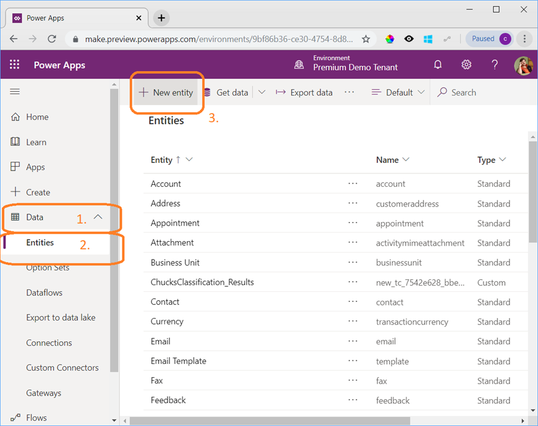Open Gateways under Data

point(44,393)
